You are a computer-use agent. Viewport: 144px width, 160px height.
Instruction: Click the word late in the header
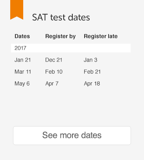113,36
